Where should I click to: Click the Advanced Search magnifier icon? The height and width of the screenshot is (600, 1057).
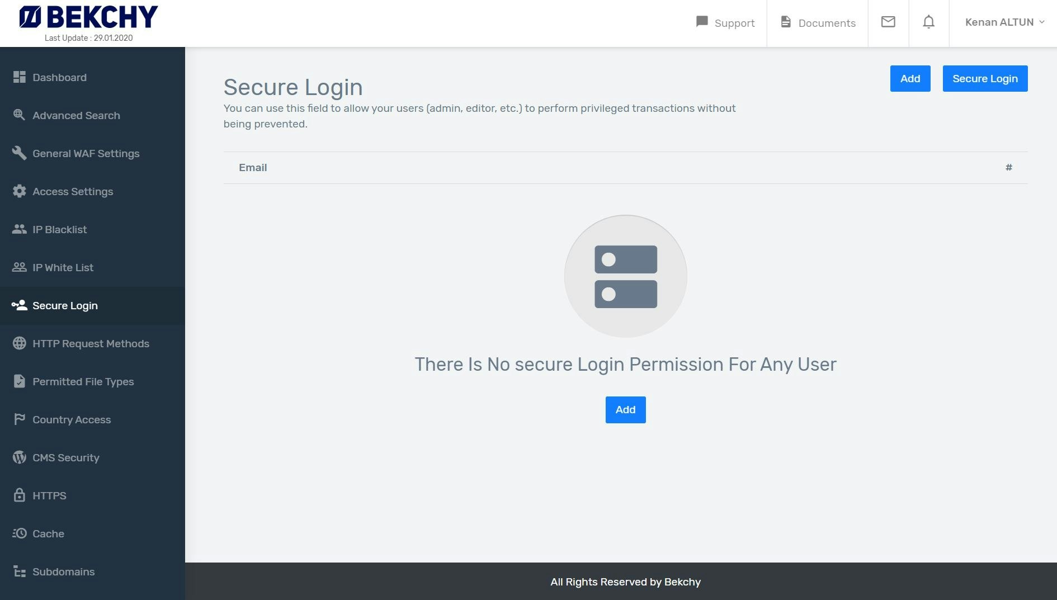(x=20, y=115)
